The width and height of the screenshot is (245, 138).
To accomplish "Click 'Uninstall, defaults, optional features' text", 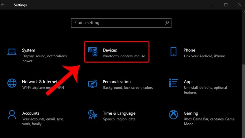I will point(205,90).
